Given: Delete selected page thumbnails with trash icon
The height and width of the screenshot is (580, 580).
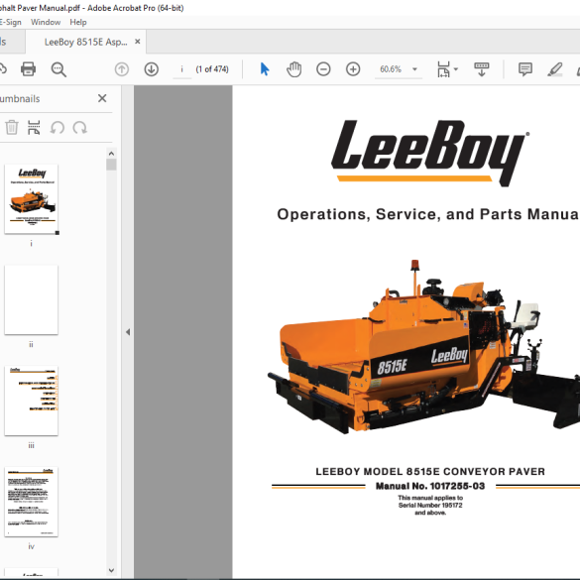Looking at the screenshot, I should point(12,128).
